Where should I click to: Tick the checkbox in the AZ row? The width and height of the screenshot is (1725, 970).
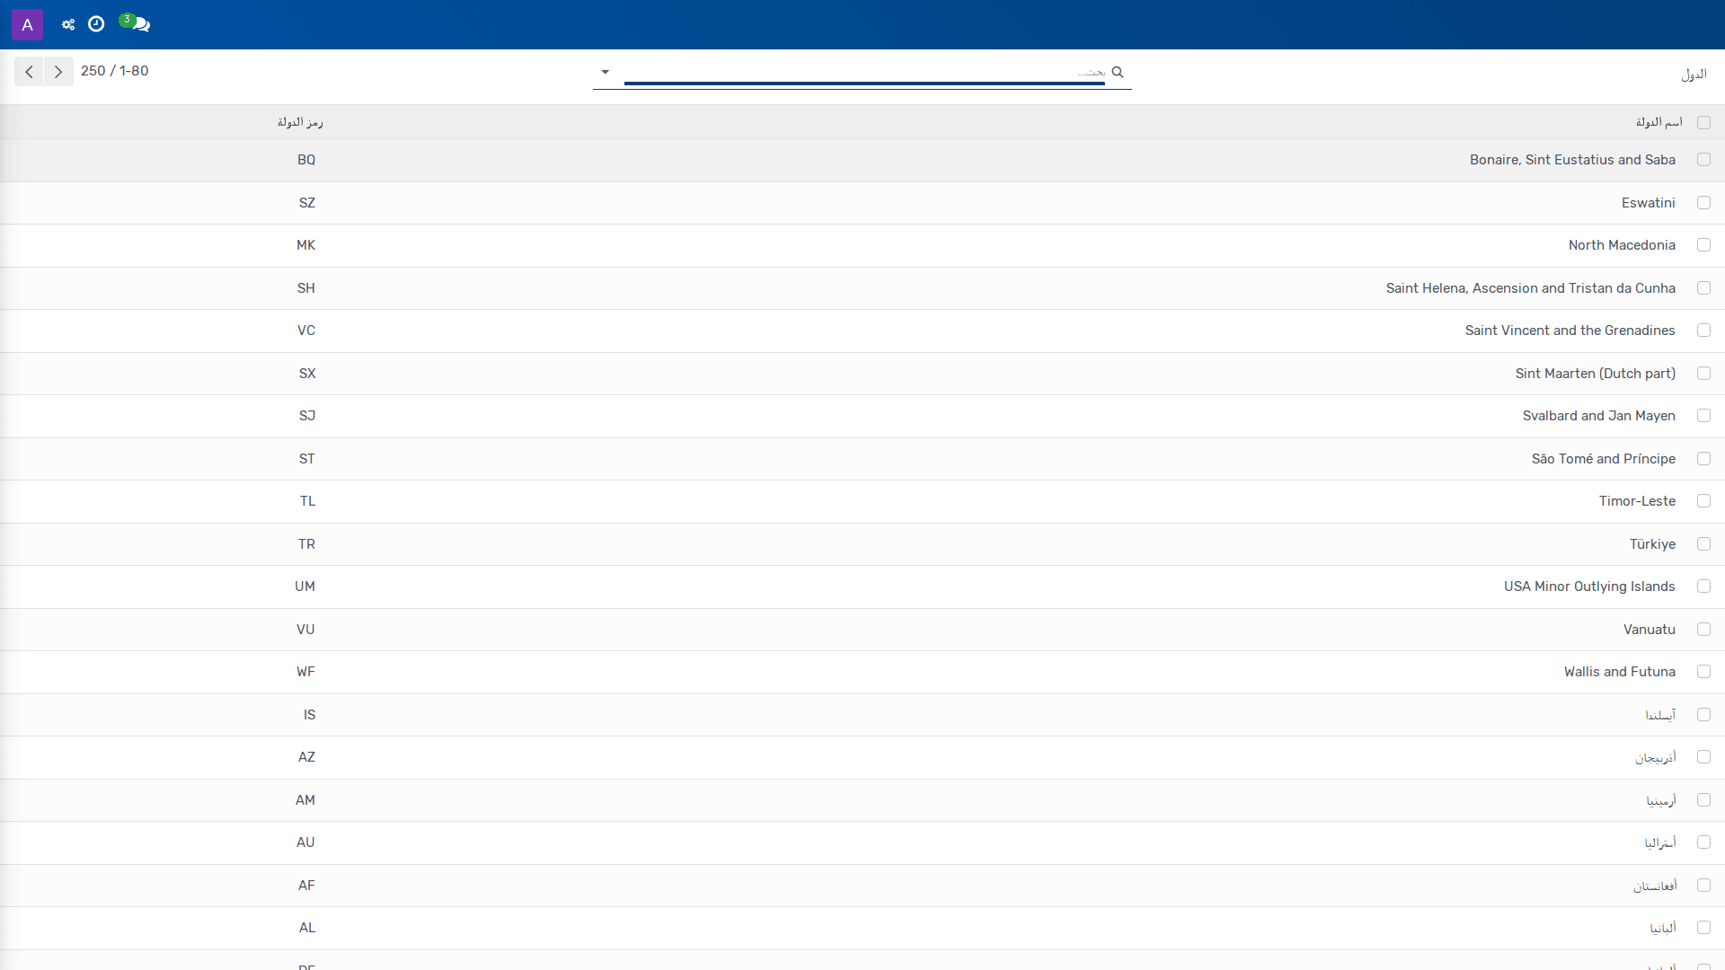coord(1703,757)
